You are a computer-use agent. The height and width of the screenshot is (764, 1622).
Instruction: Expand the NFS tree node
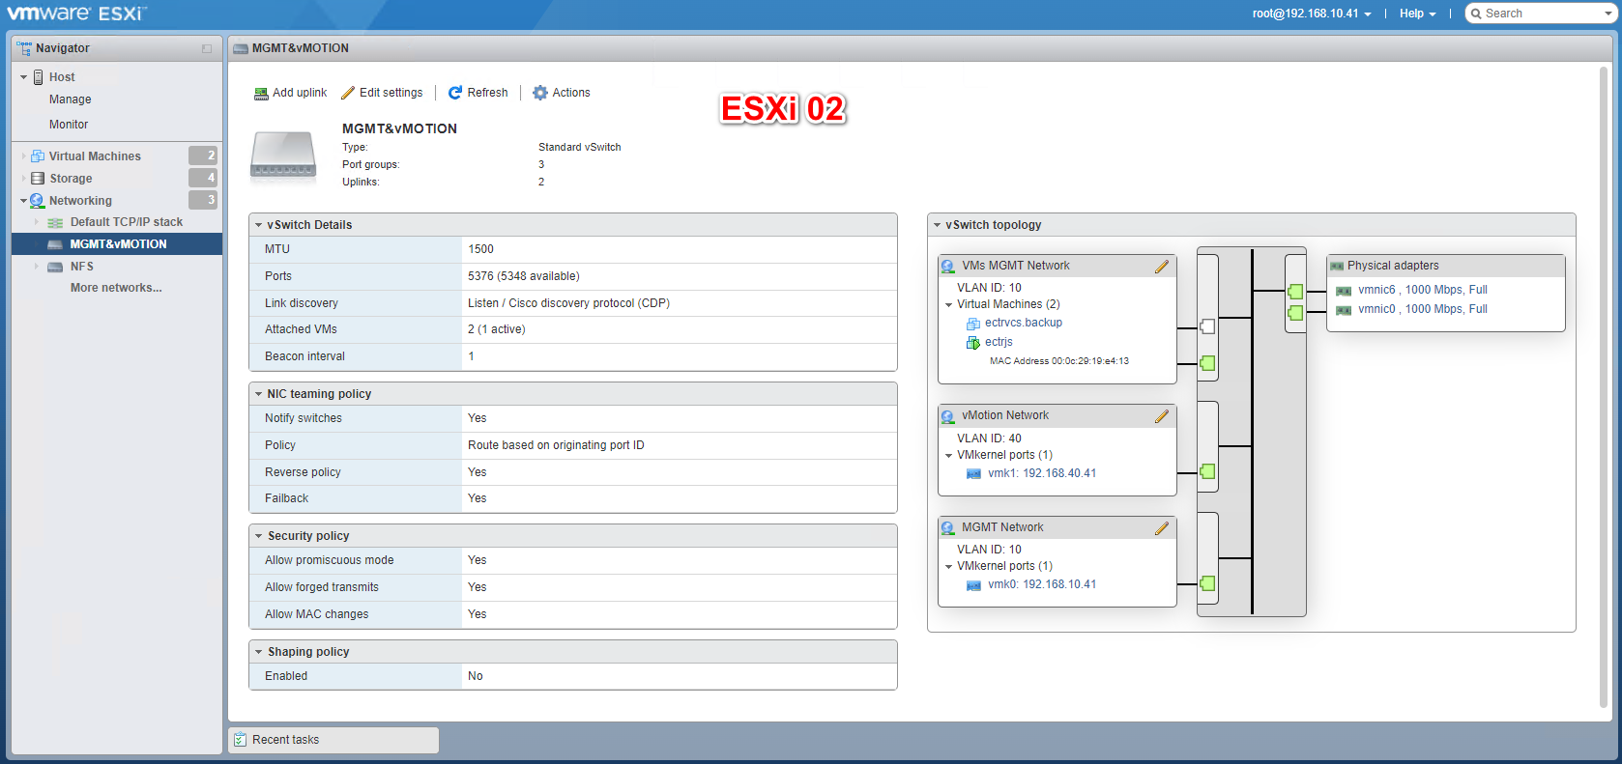37,267
